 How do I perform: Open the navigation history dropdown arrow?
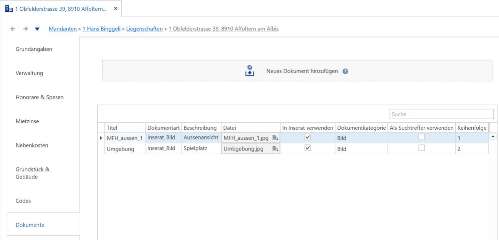click(x=37, y=30)
